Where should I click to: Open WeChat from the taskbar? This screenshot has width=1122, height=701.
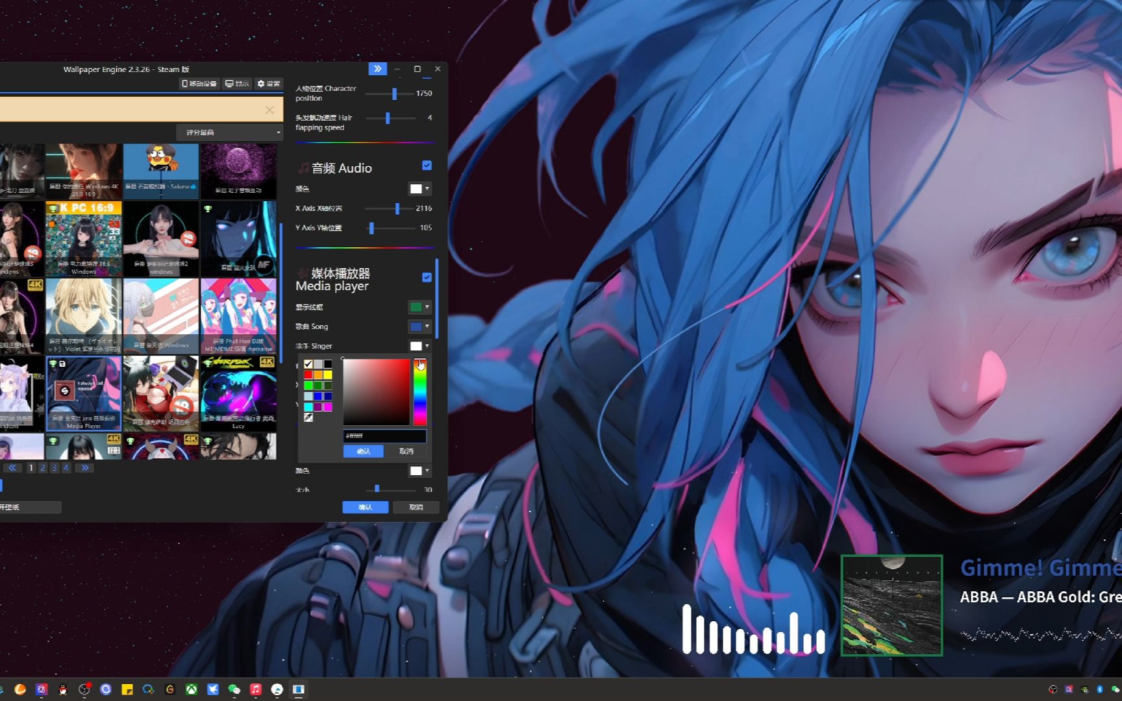point(234,689)
